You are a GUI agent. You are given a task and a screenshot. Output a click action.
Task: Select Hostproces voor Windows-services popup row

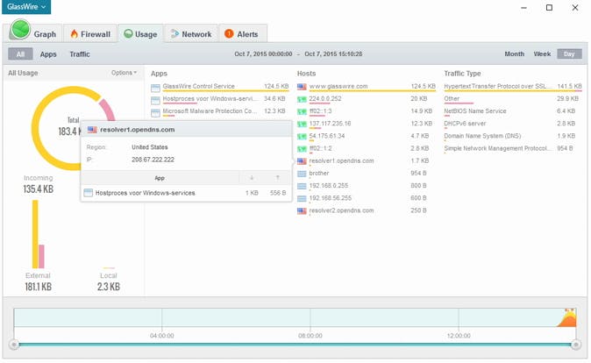186,193
